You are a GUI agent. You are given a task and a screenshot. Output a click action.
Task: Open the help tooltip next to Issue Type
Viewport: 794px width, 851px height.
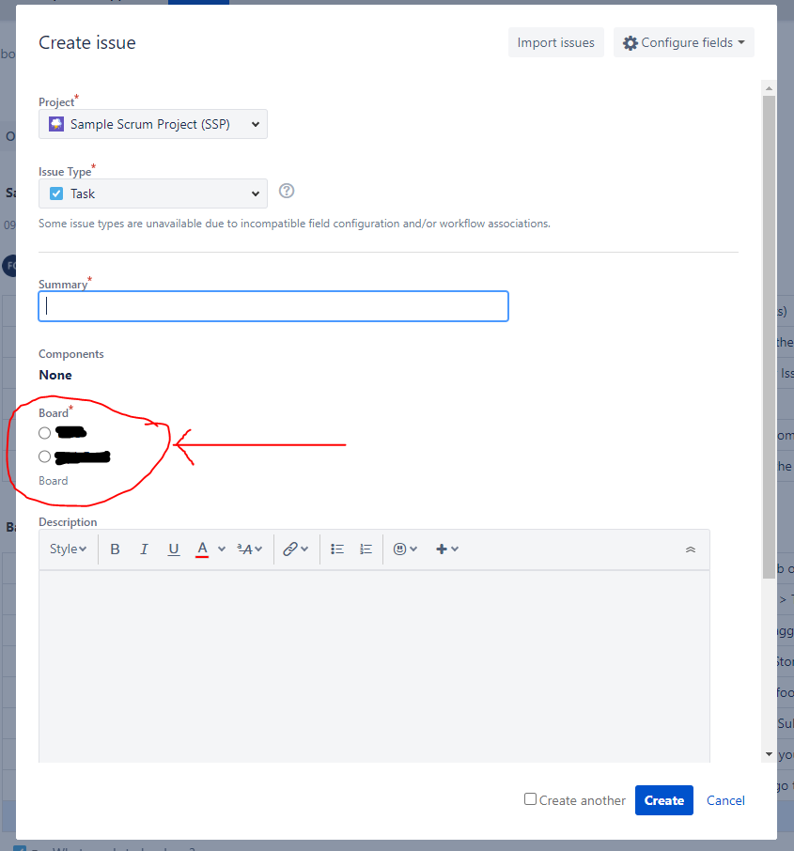(x=287, y=191)
